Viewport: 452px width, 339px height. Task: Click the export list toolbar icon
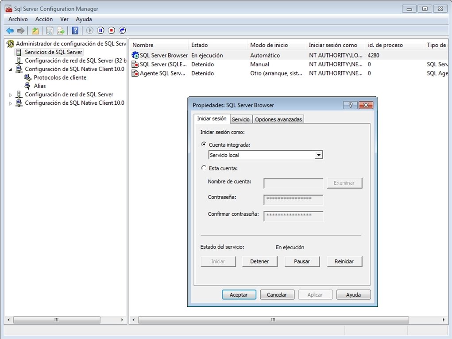point(61,30)
